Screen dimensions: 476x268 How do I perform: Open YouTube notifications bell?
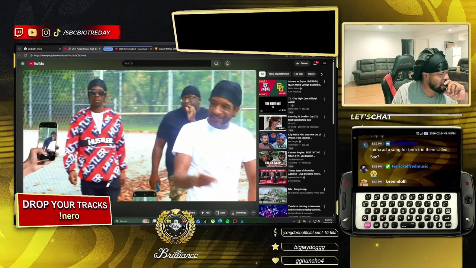[x=315, y=63]
